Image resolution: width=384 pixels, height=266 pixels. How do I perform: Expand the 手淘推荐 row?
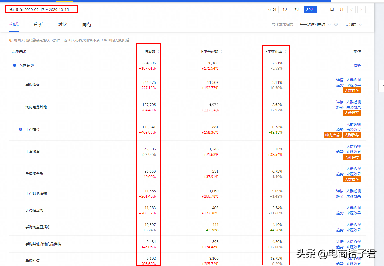click(x=20, y=129)
